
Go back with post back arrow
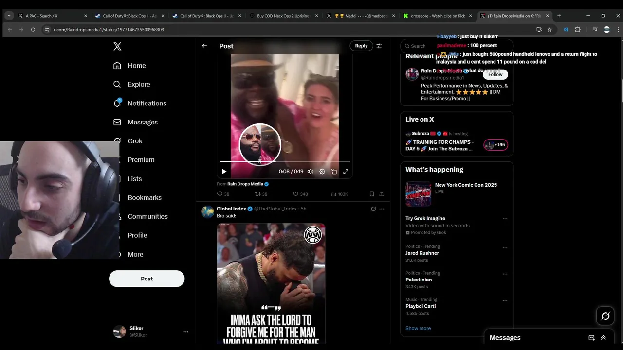coord(204,46)
